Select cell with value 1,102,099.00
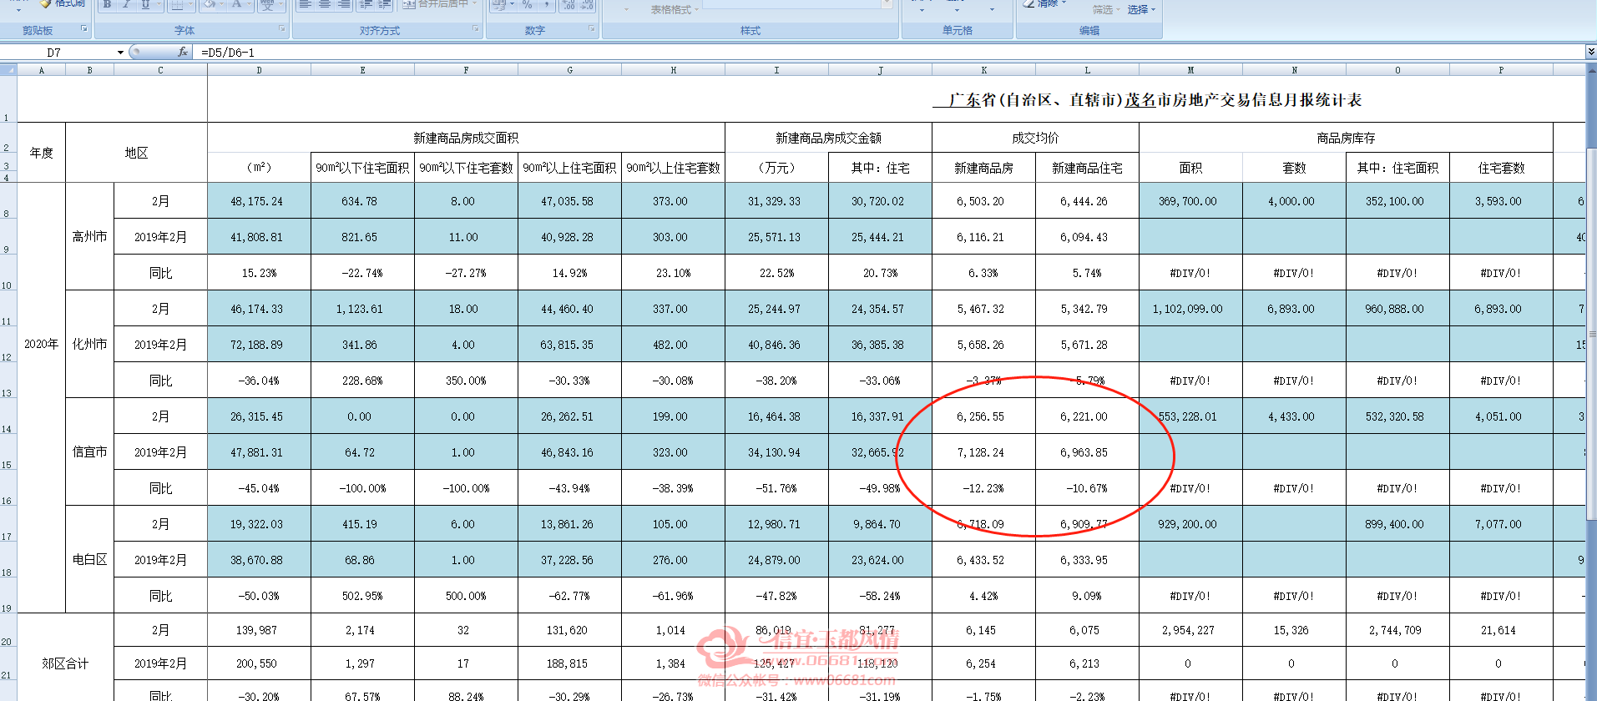The image size is (1597, 701). point(1190,309)
